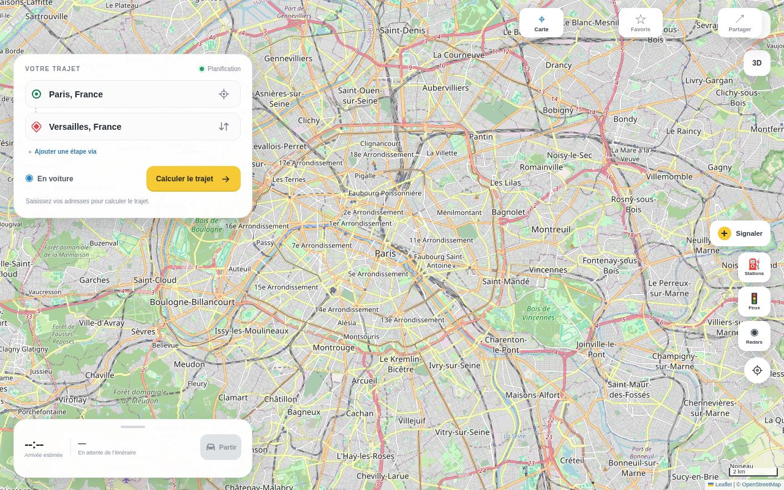This screenshot has width=784, height=490.
Task: Edit the Versailles, France destination field
Action: [133, 126]
